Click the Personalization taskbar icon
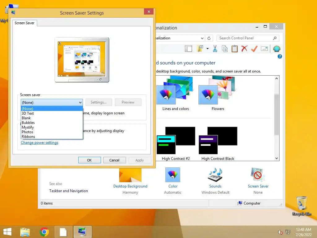 click(82, 232)
